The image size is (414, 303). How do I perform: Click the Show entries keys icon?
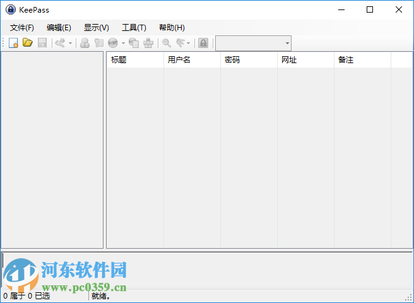(180, 43)
